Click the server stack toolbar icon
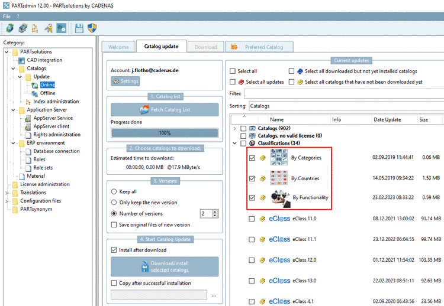Viewport: 444px width, 306px height. point(22,28)
